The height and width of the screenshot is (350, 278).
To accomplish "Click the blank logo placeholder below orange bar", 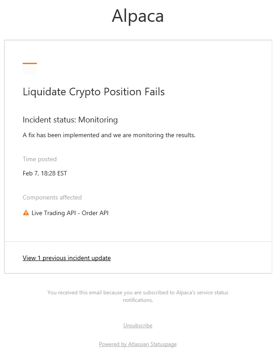I will pyautogui.click(x=30, y=70).
